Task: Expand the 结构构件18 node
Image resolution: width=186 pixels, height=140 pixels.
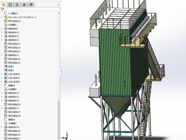Action: click(2, 127)
